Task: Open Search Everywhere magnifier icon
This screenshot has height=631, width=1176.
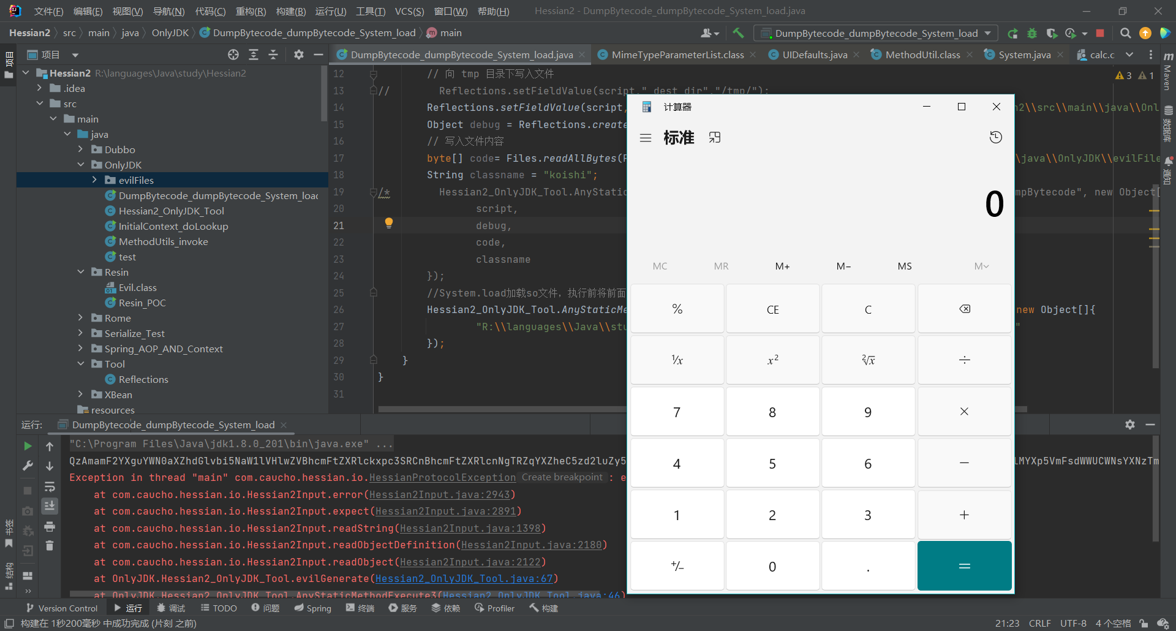Action: point(1125,33)
